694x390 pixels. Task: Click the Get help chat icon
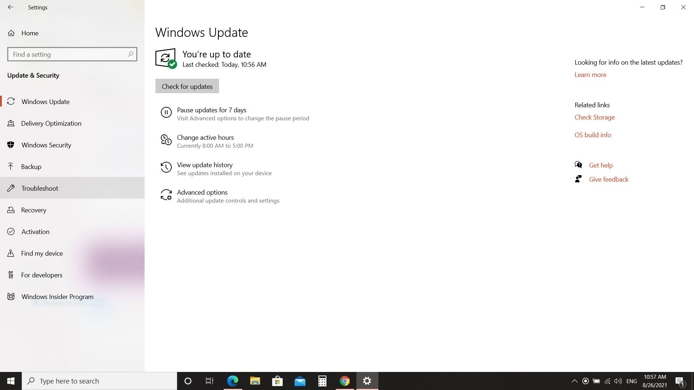(578, 165)
